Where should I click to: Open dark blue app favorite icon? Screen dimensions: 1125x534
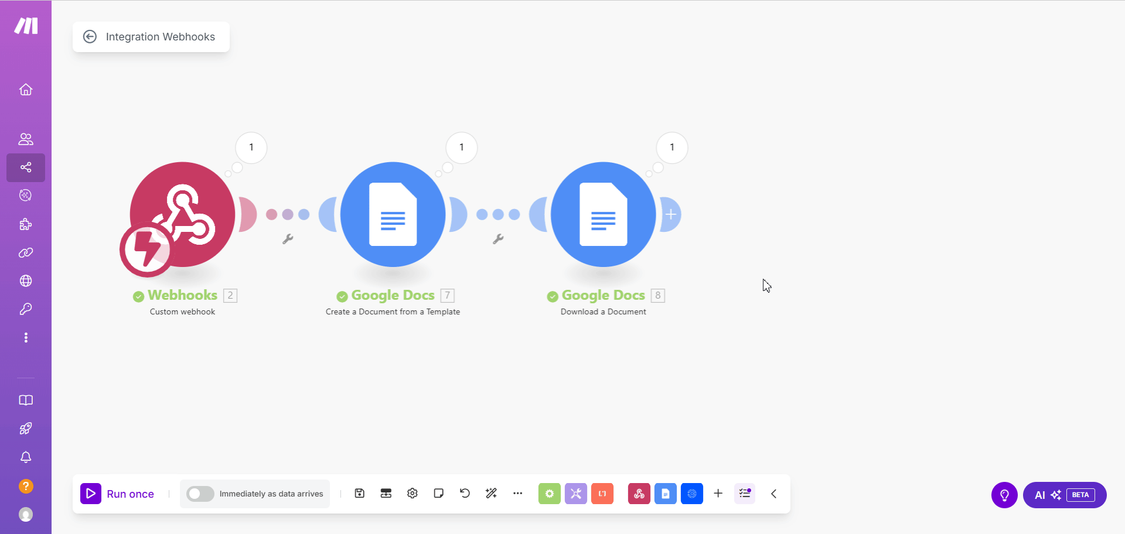pyautogui.click(x=692, y=494)
